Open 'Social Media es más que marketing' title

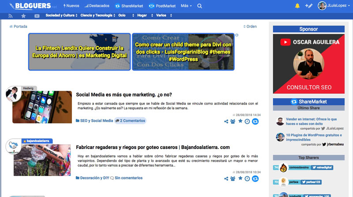pos(124,95)
